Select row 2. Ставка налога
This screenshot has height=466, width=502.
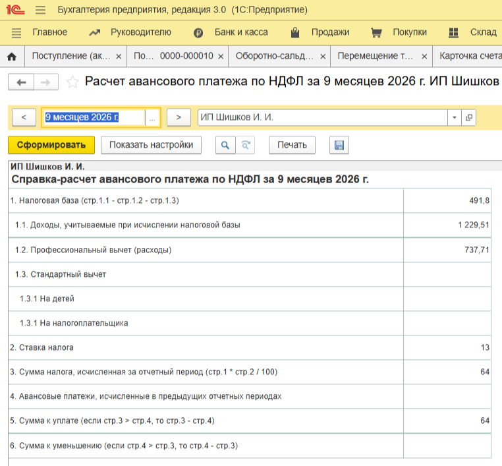coord(42,347)
